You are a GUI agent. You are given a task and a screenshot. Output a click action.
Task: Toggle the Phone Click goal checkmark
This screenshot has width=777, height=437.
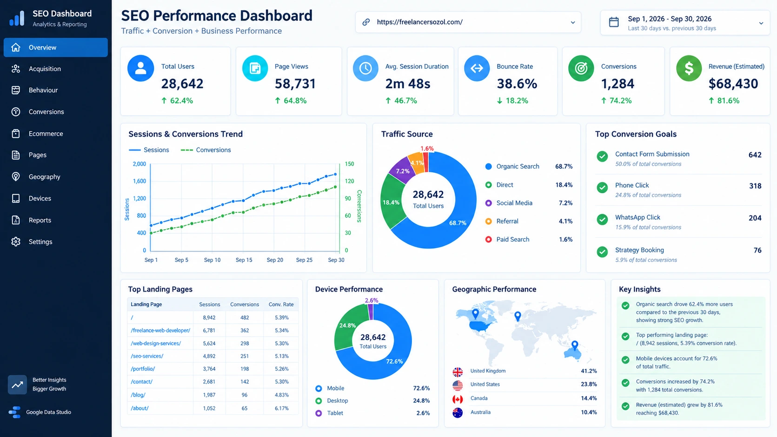(x=602, y=188)
